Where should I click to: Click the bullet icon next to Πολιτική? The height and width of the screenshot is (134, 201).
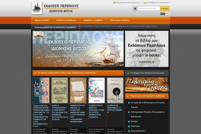coord(129,126)
